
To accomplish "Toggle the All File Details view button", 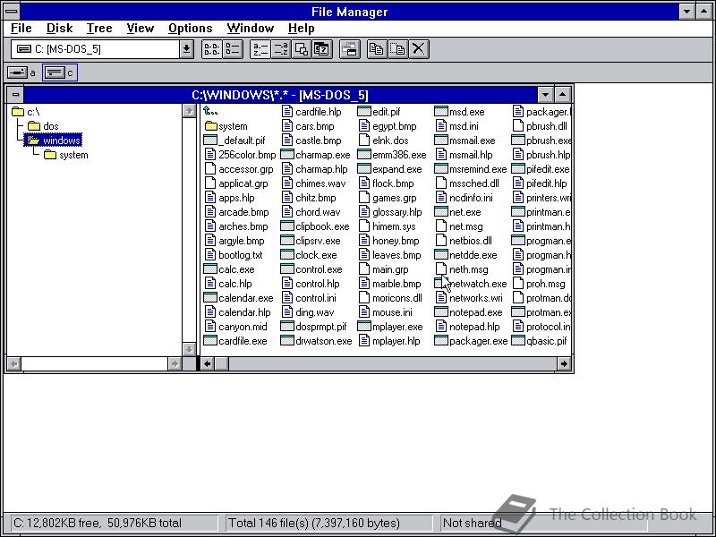I will point(233,49).
